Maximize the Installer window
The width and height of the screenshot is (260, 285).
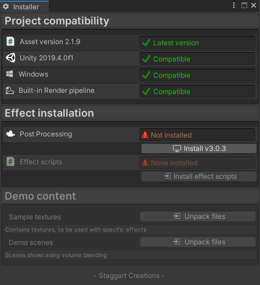click(244, 5)
